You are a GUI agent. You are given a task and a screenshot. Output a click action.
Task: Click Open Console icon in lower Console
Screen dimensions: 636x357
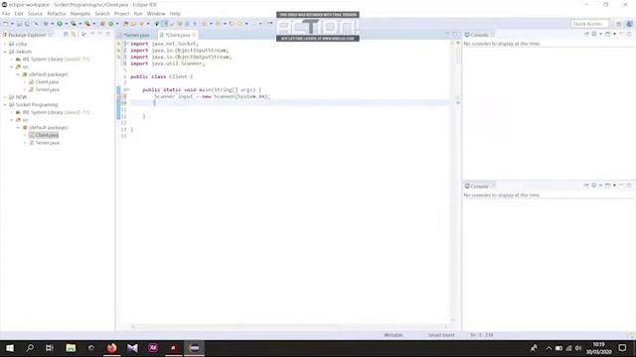tap(607, 185)
